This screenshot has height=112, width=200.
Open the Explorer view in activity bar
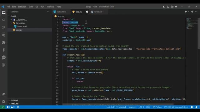pyautogui.click(x=4, y=12)
